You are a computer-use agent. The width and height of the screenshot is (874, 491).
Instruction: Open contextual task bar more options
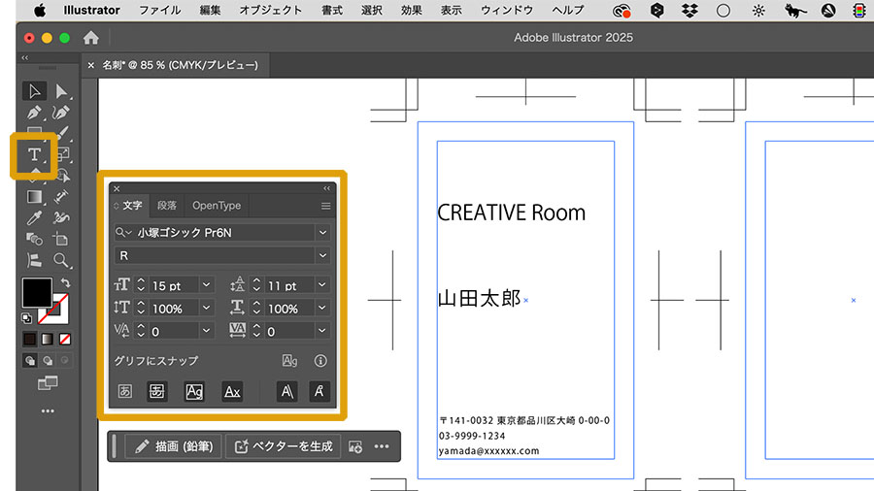coord(382,446)
